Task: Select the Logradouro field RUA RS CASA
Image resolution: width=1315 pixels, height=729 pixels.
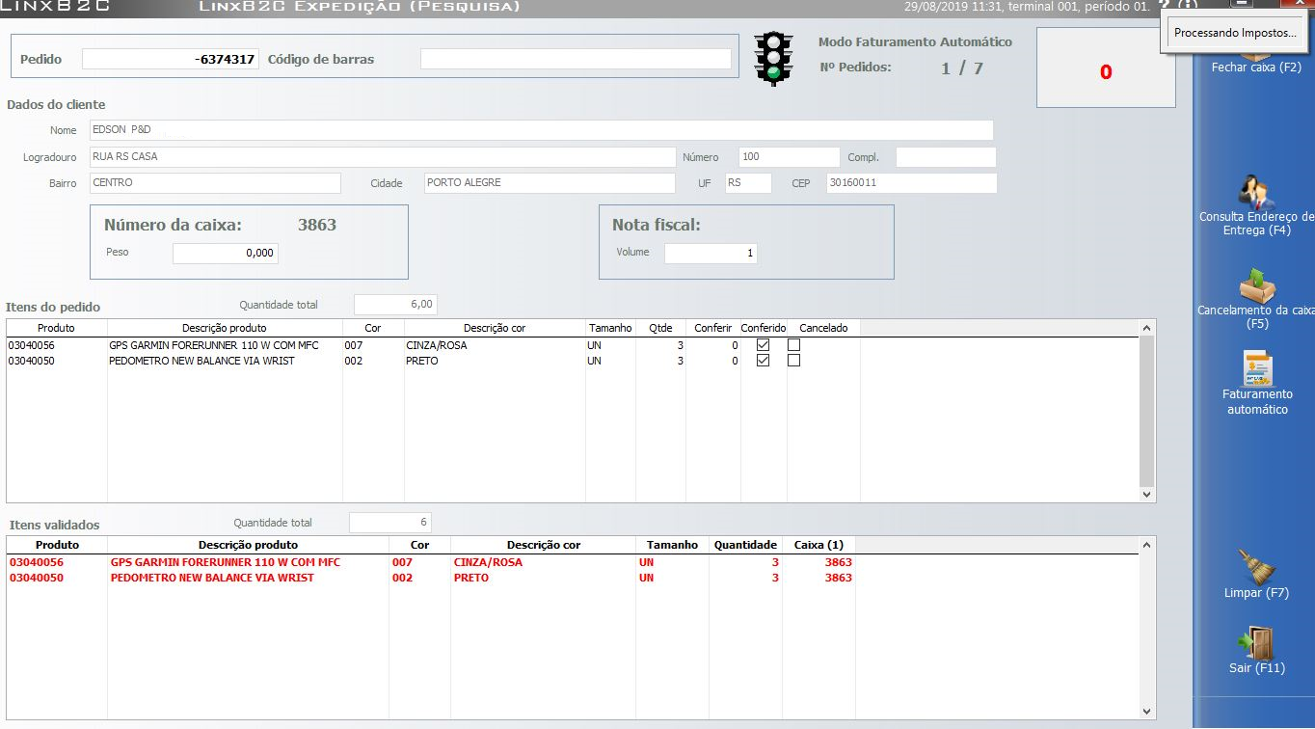Action: [x=382, y=157]
